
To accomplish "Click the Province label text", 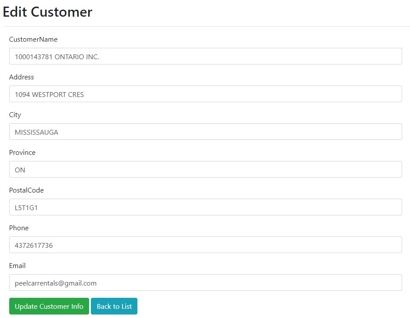I will click(22, 153).
